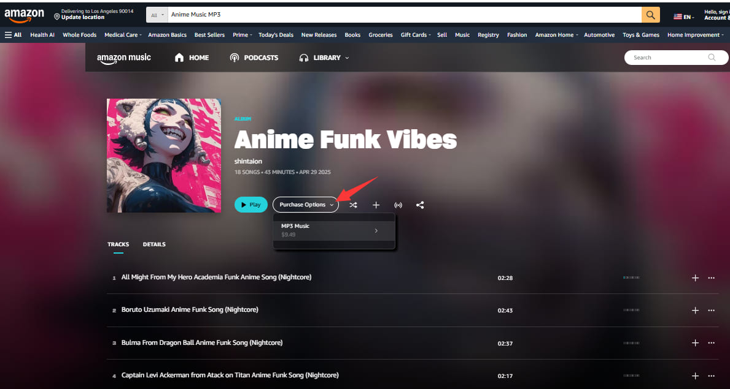The height and width of the screenshot is (389, 730).
Task: Open more options for Boruto Uzumaki track
Action: [711, 311]
